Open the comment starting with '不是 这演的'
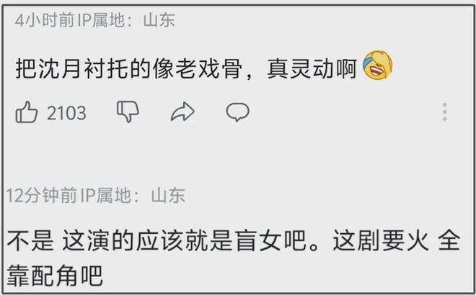Screen dimensions: 476x295 coord(234,258)
